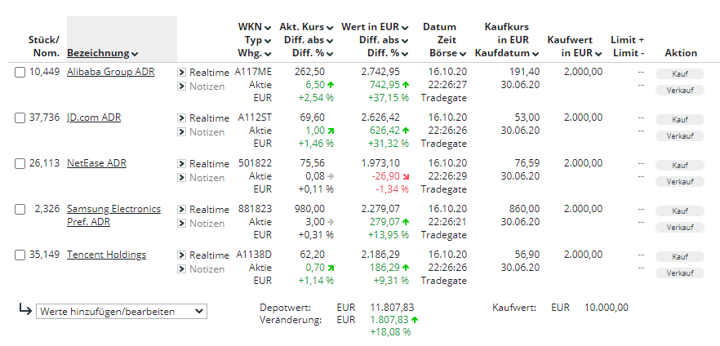Viewport: 720px width, 346px height.
Task: Click red down arrow beside NetEase -26,90
Action: 406,176
